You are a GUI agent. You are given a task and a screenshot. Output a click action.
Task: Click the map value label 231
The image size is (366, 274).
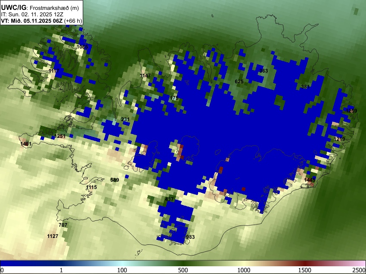[x=125, y=119]
